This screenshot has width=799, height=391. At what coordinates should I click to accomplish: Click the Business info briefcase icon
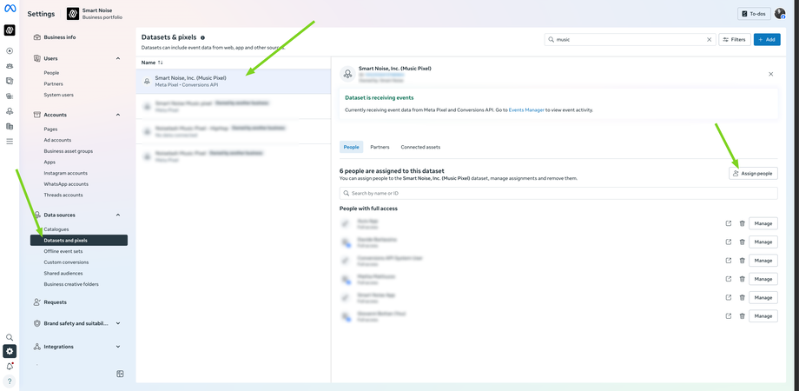click(x=37, y=37)
